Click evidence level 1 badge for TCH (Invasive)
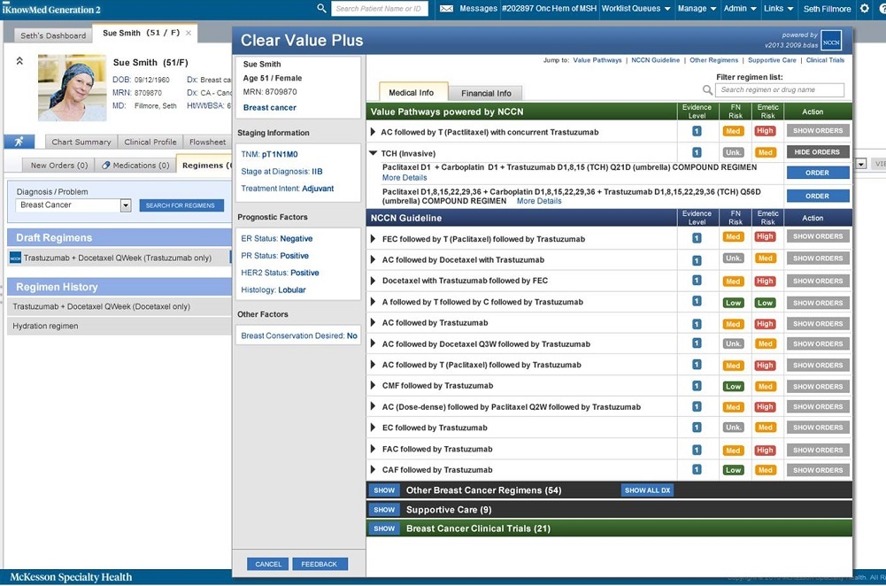The image size is (886, 586). pos(697,152)
